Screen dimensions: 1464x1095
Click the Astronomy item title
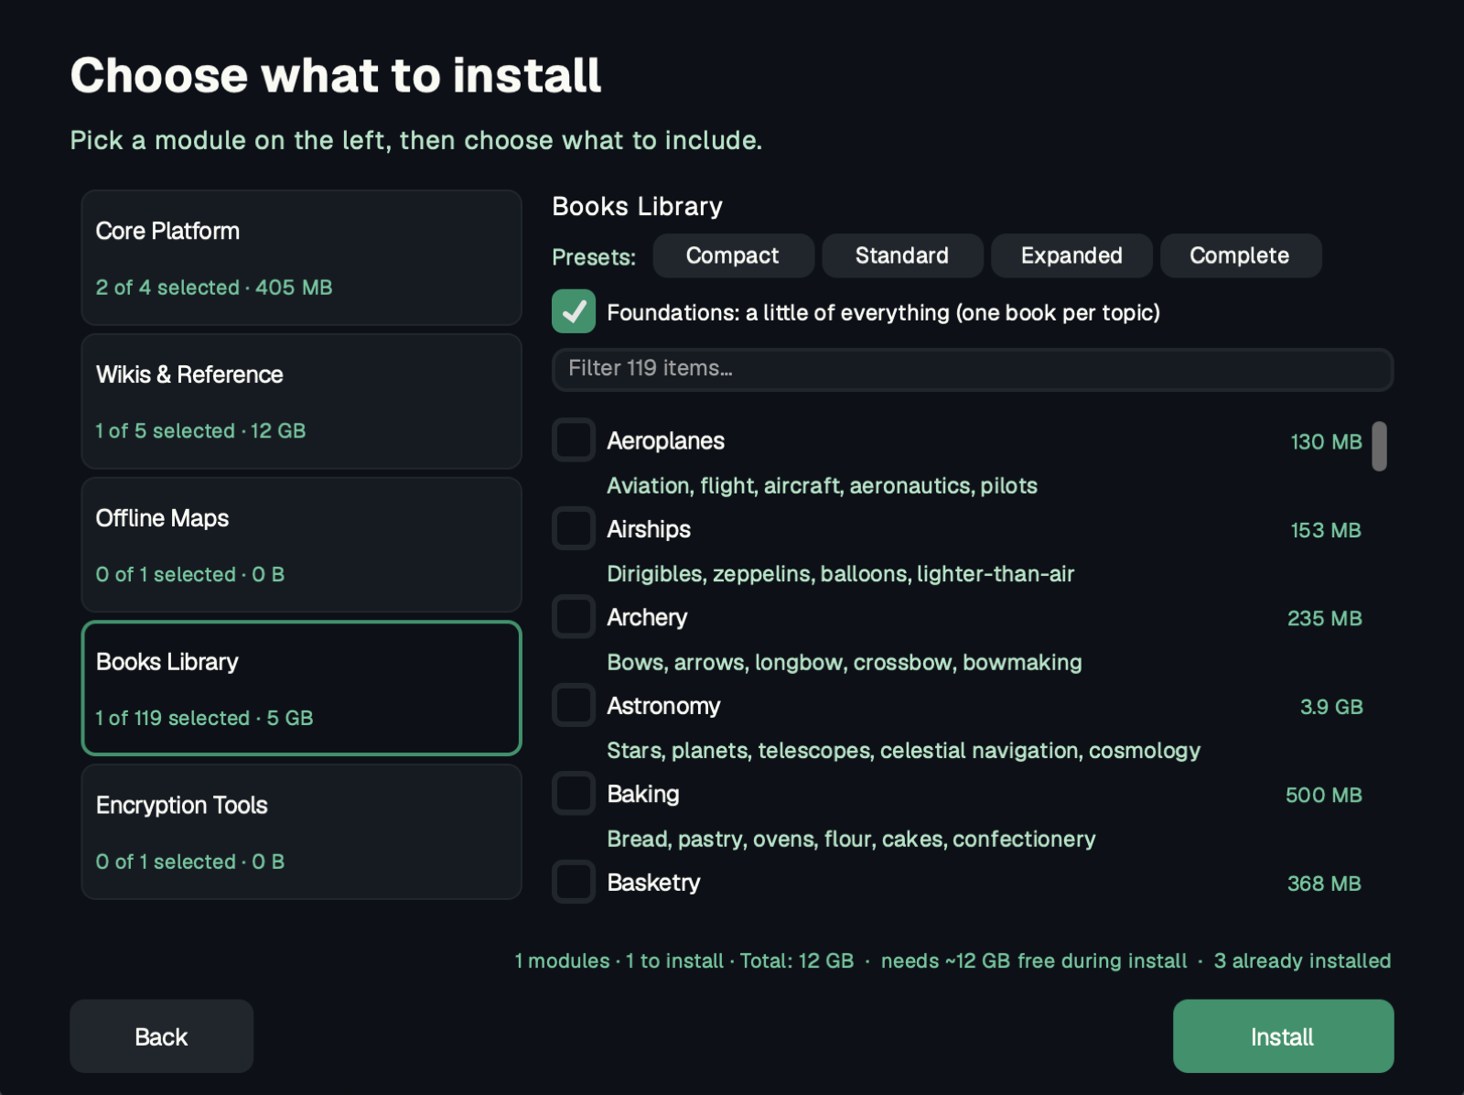pos(663,706)
